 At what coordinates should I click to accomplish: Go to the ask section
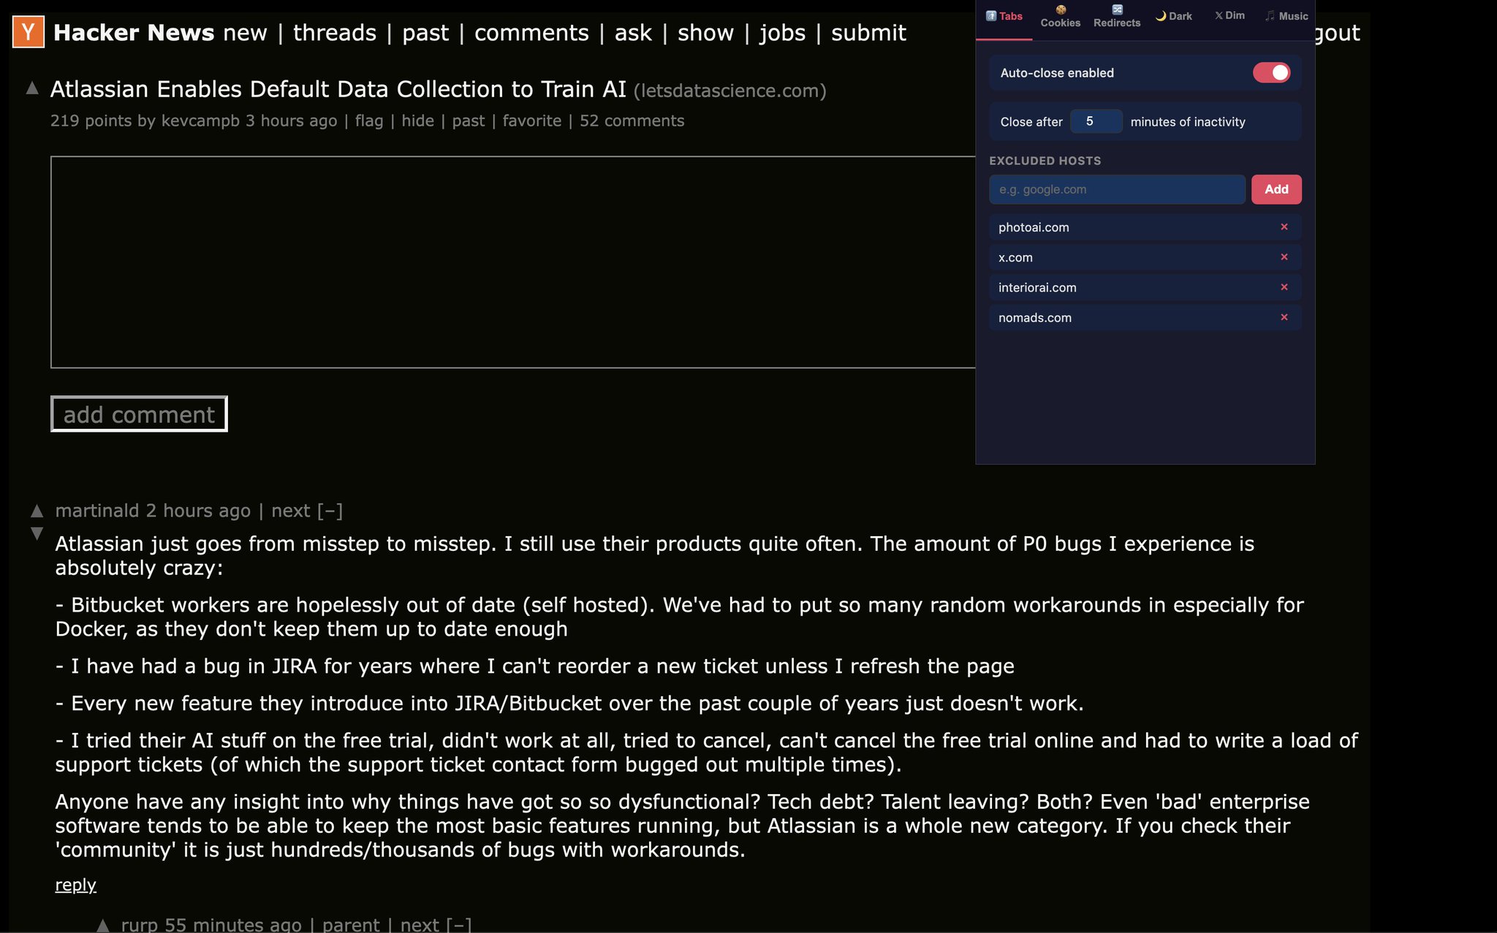(x=633, y=33)
